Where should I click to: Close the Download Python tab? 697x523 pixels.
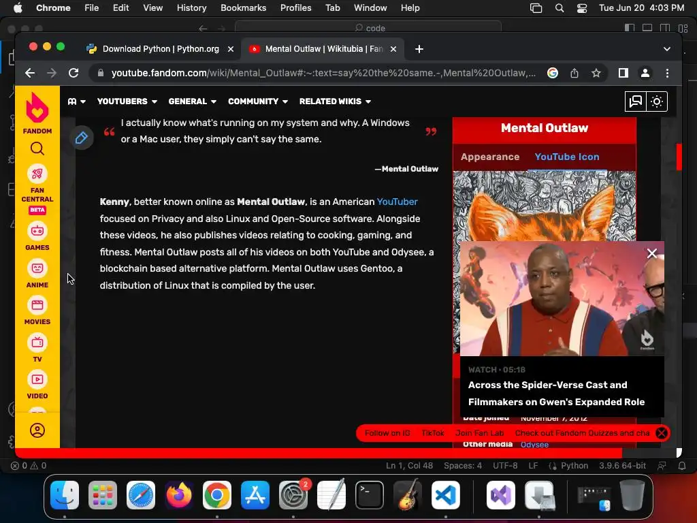(x=231, y=49)
